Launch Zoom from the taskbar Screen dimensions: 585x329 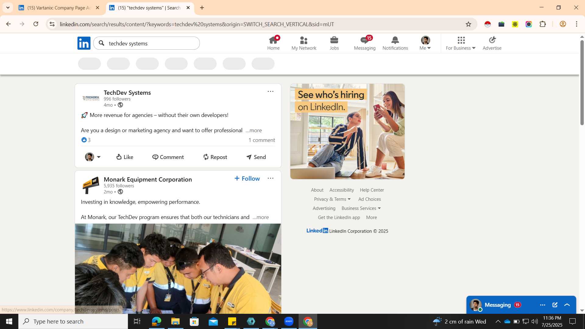(289, 321)
